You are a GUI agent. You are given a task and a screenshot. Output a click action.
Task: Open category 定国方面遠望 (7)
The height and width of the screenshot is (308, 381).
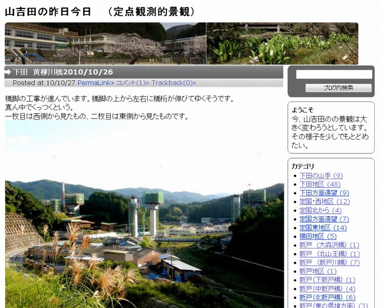(x=324, y=219)
